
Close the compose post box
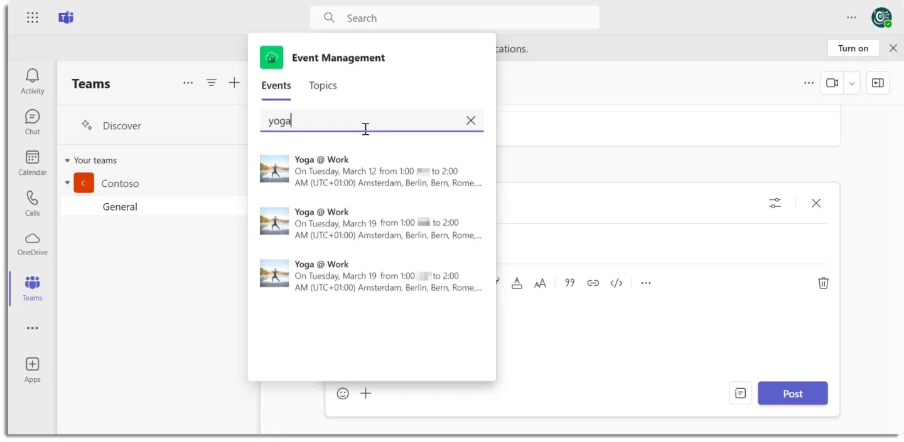(816, 203)
